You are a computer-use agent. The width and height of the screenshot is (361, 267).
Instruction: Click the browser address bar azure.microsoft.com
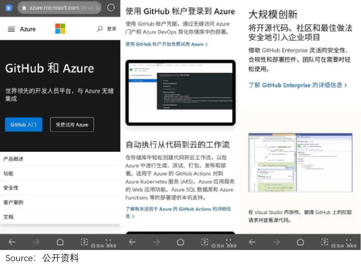tap(60, 8)
